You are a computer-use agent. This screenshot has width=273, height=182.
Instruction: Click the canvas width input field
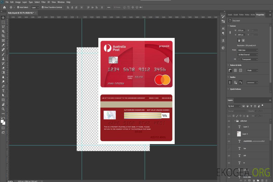point(241,30)
